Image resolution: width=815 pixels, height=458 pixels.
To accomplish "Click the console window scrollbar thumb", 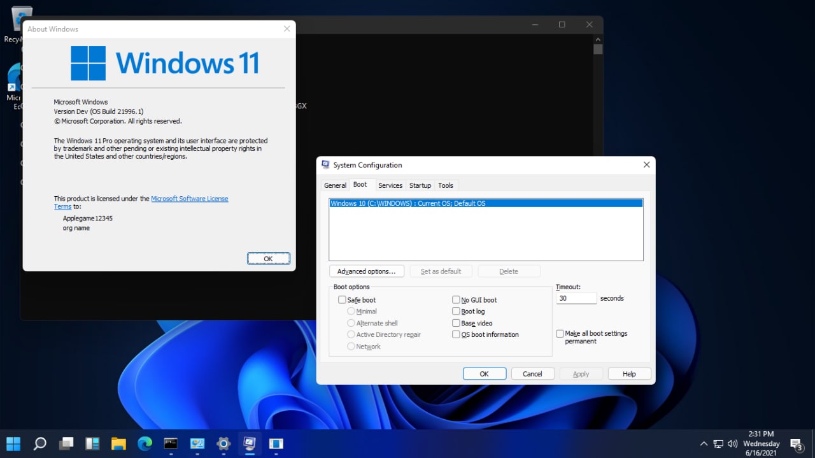I will [x=598, y=49].
